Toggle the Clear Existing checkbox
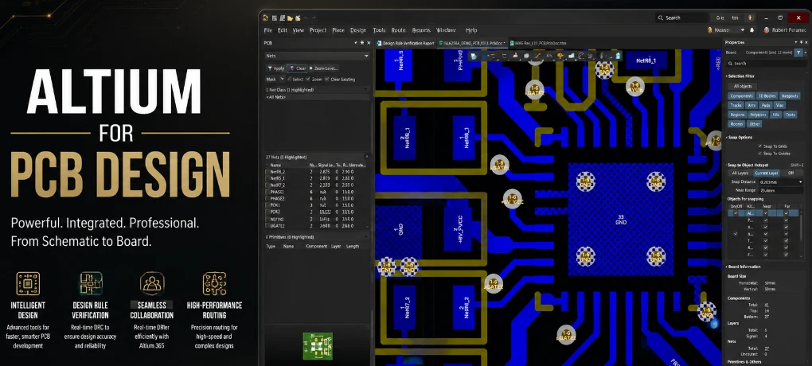The width and height of the screenshot is (812, 366). click(x=327, y=80)
